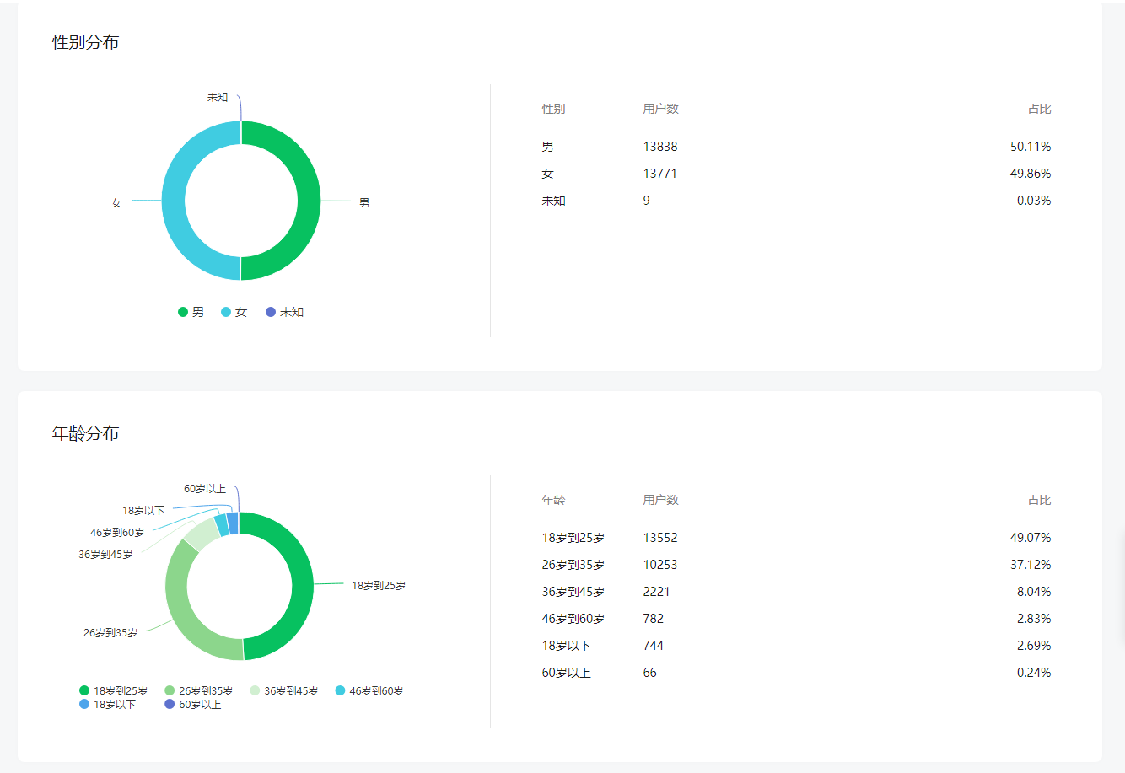Select the pale green 36岁到45岁 donut segment
The height and width of the screenshot is (773, 1125).
tap(203, 534)
